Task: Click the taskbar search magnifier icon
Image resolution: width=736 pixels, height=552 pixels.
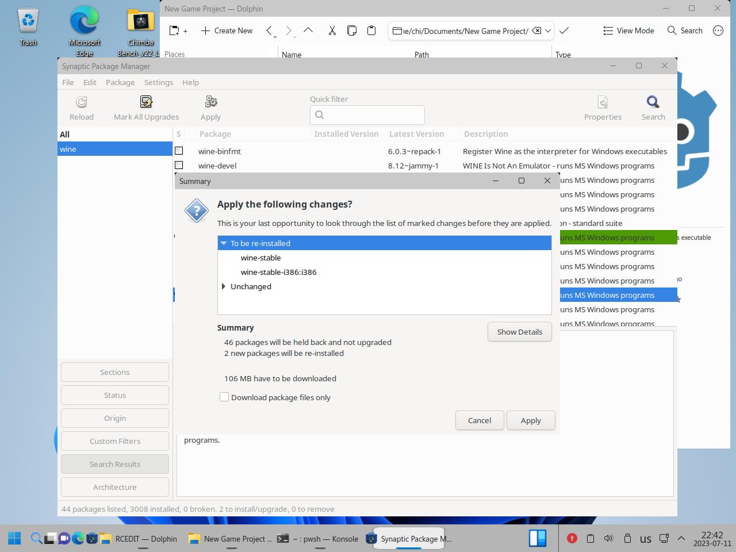Action: point(36,538)
